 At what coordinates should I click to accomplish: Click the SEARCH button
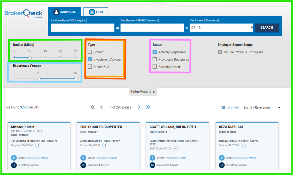pos(267,27)
